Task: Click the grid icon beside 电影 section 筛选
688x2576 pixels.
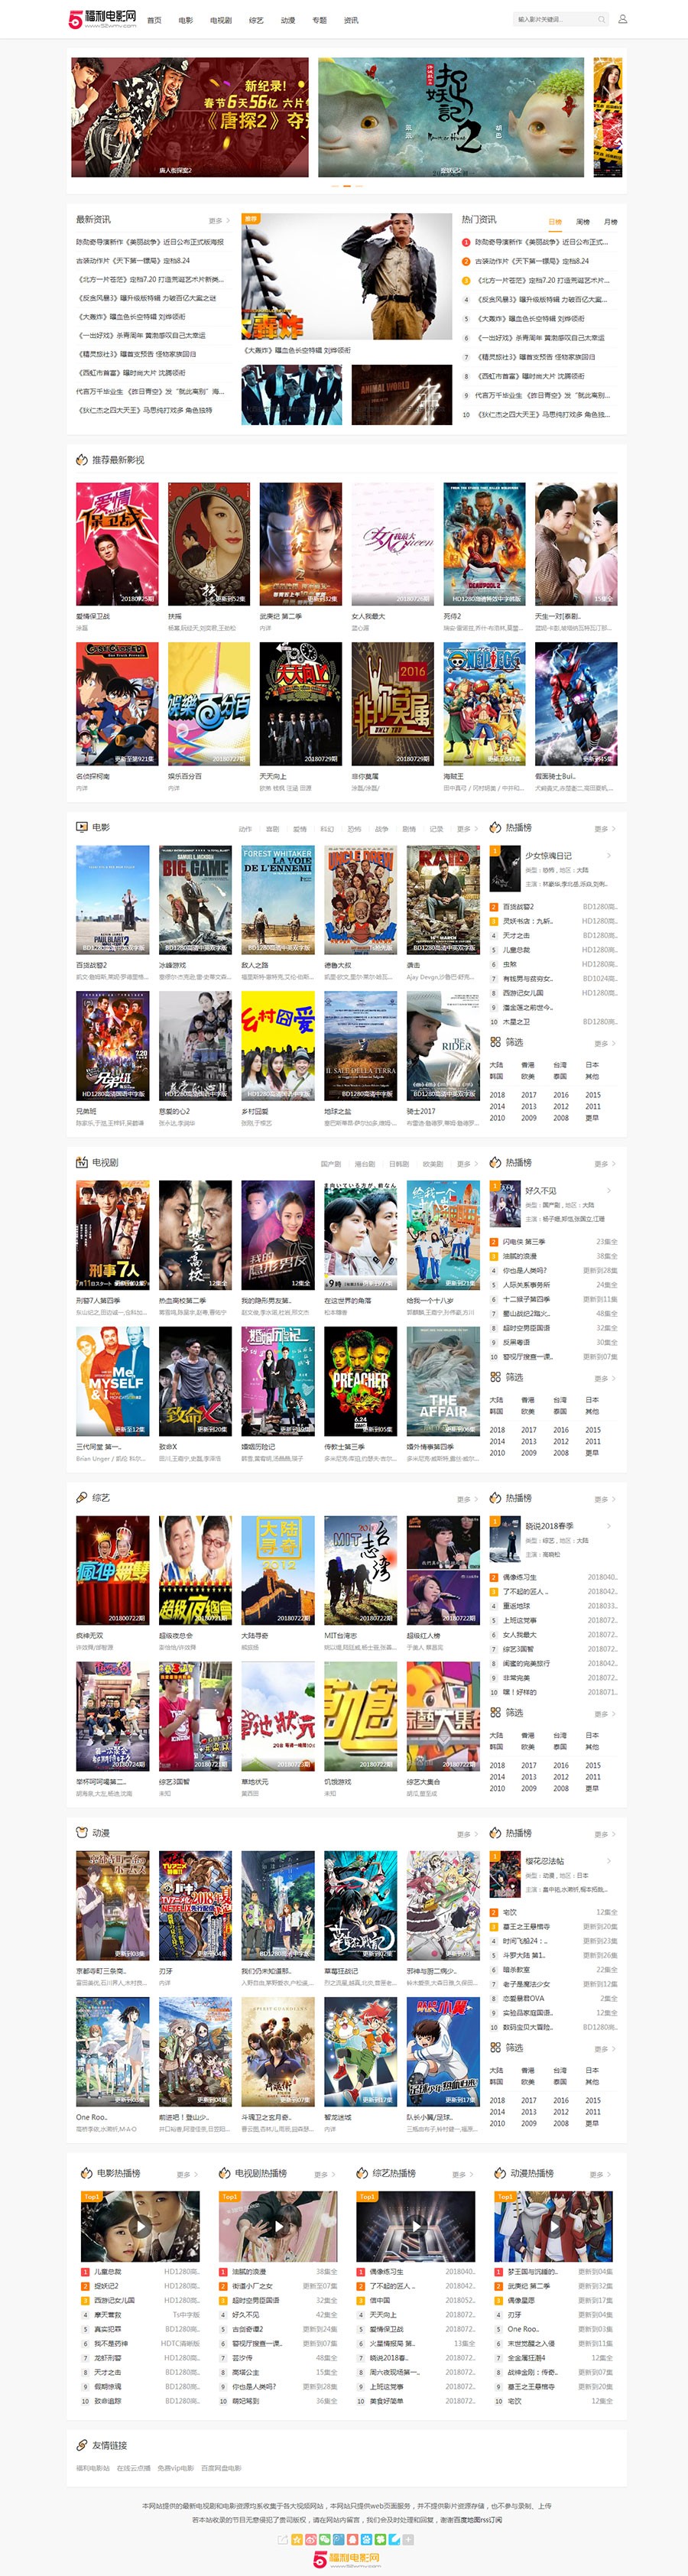Action: point(495,1042)
